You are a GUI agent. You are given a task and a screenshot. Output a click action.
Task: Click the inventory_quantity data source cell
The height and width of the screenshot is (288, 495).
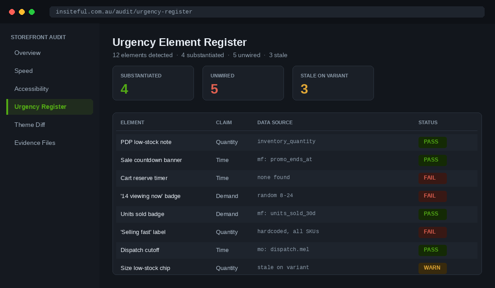click(x=286, y=141)
